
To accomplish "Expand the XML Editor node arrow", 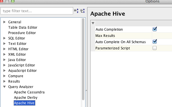I will point(4,54).
